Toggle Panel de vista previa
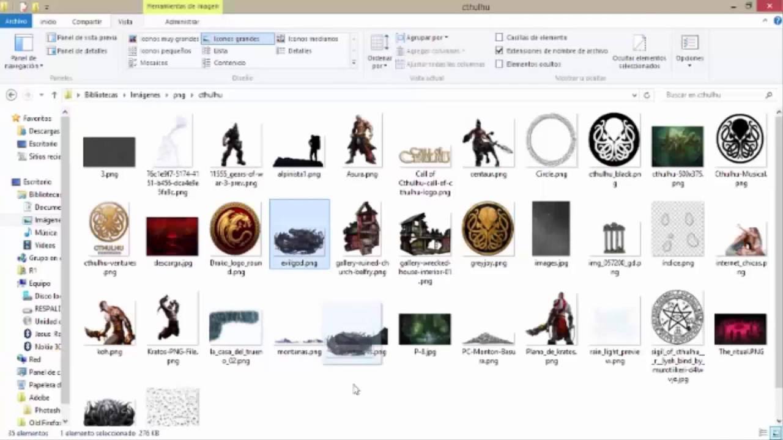The image size is (783, 440). point(81,38)
